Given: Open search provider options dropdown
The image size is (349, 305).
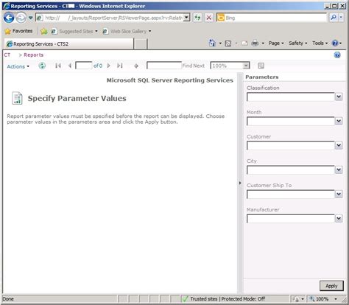Looking at the screenshot, I should point(341,18).
